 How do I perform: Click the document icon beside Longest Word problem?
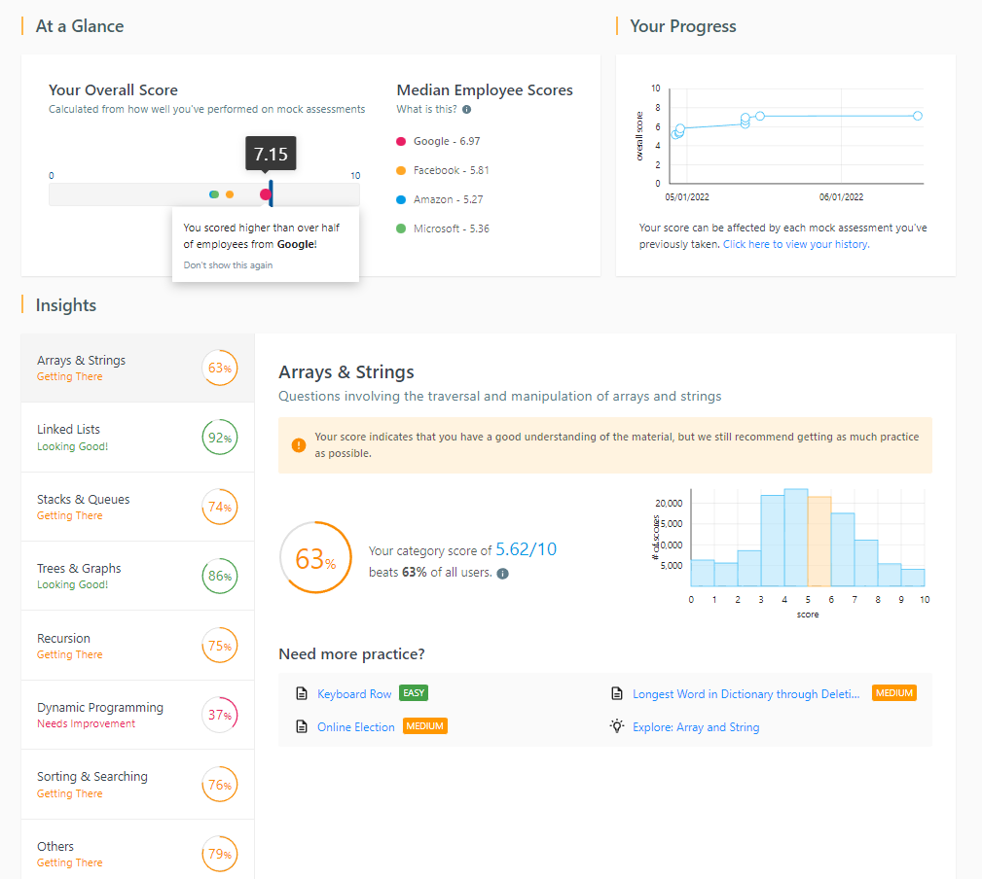[x=616, y=694]
